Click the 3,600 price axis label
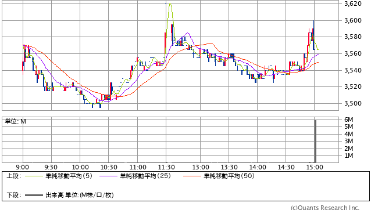The image size is (371, 210). [x=353, y=20]
